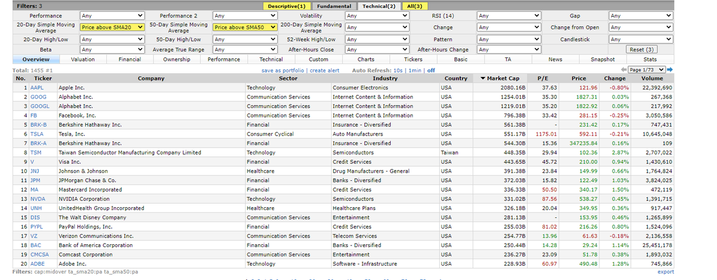The width and height of the screenshot is (717, 280).
Task: Click Tesla's P/E value 1175.01
Action: click(547, 134)
